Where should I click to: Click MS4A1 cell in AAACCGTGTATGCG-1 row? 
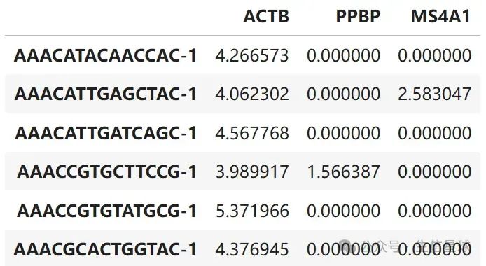[435, 211]
